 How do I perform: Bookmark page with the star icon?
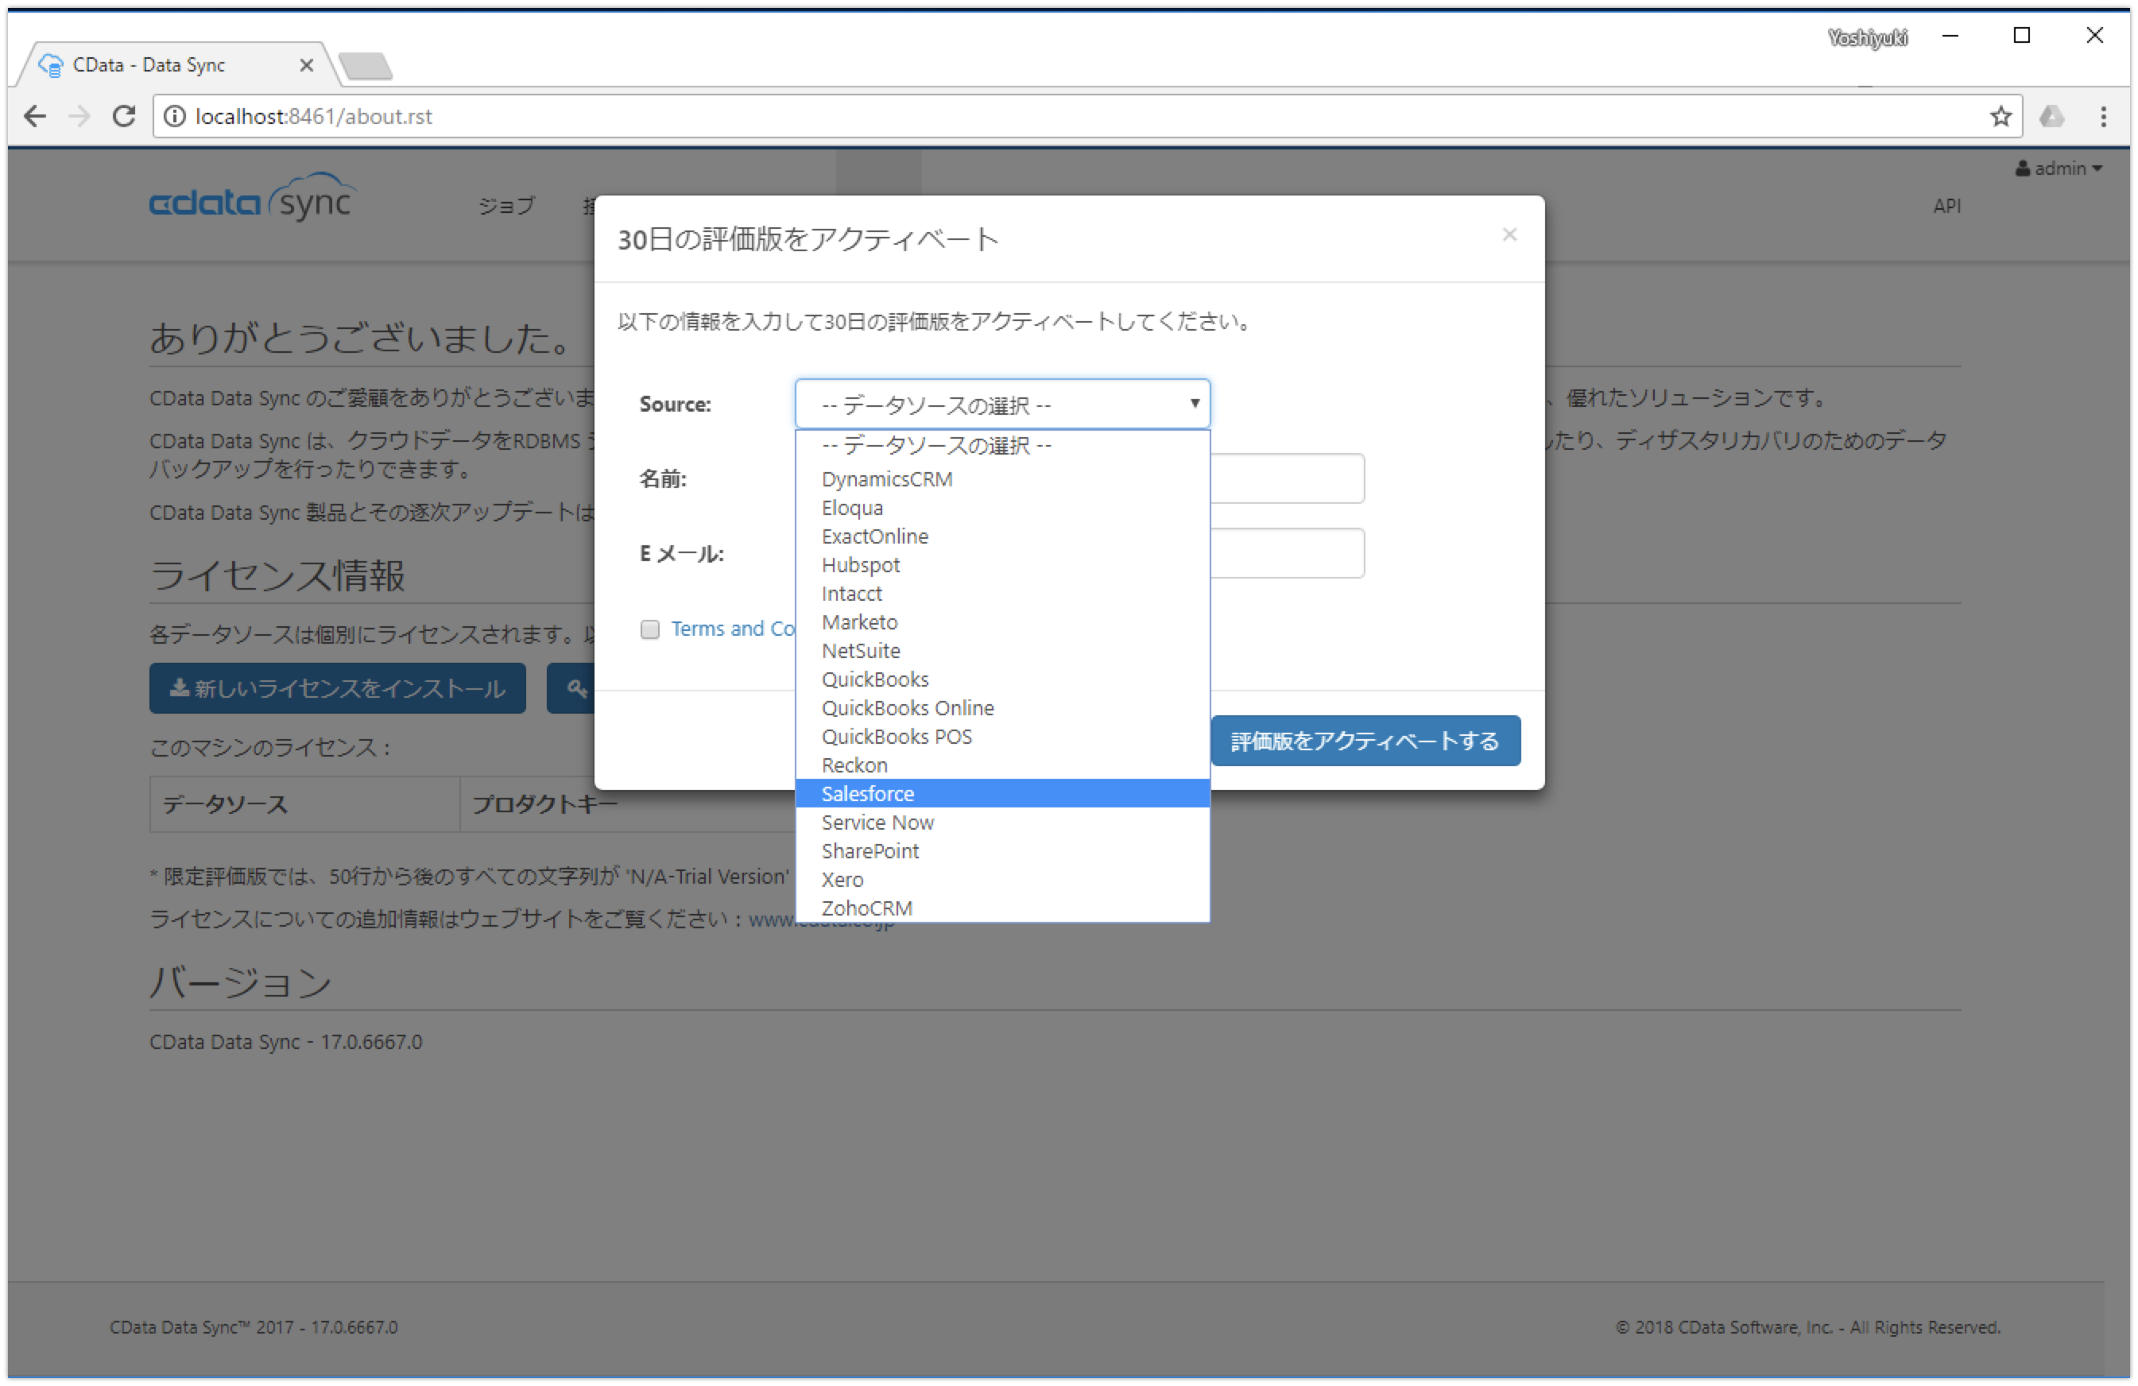pyautogui.click(x=2001, y=116)
